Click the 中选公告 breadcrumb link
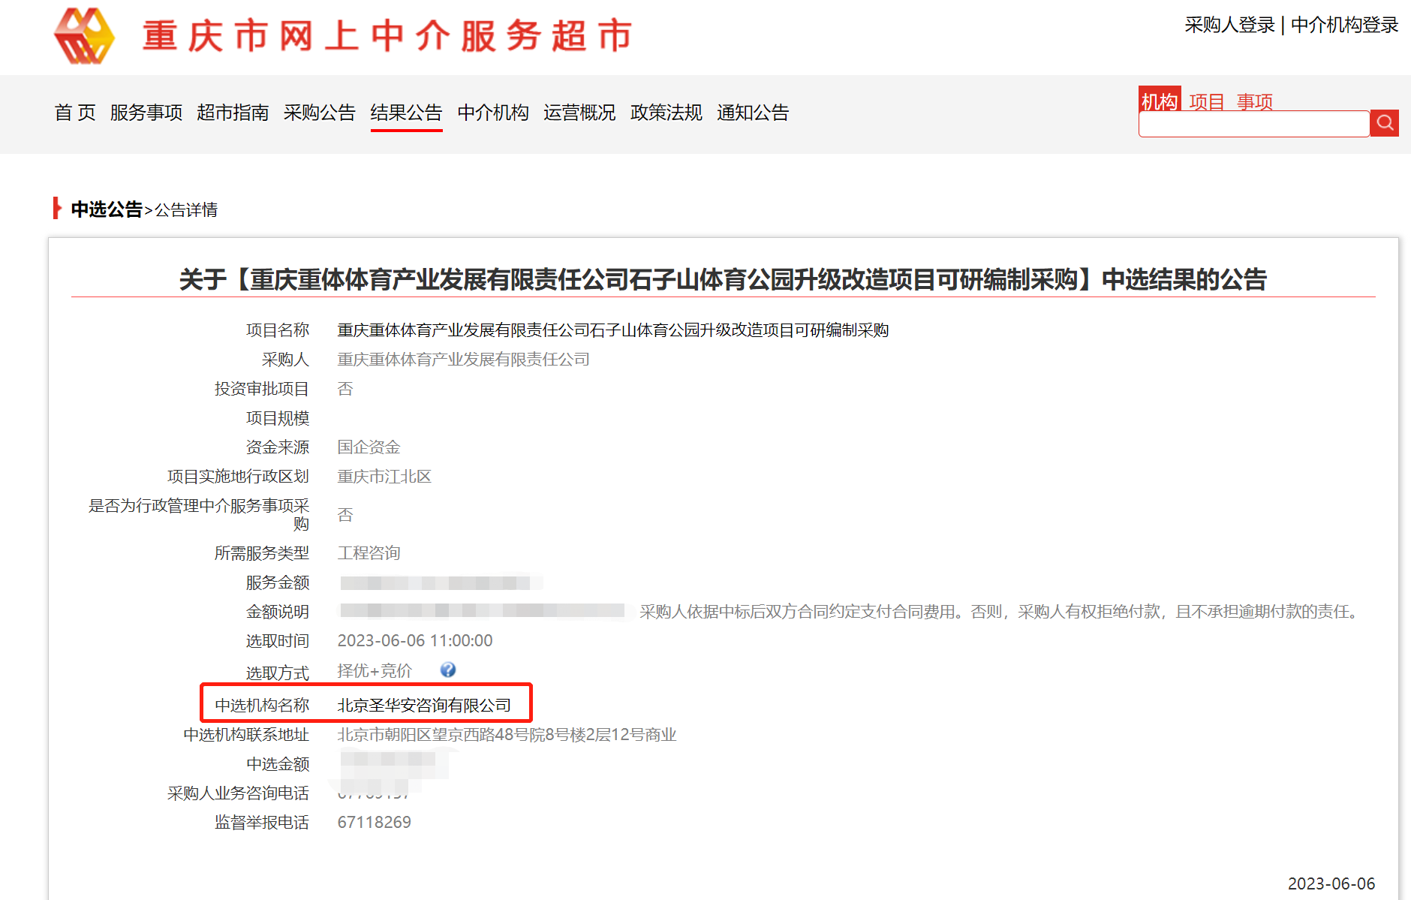This screenshot has width=1411, height=900. [107, 209]
